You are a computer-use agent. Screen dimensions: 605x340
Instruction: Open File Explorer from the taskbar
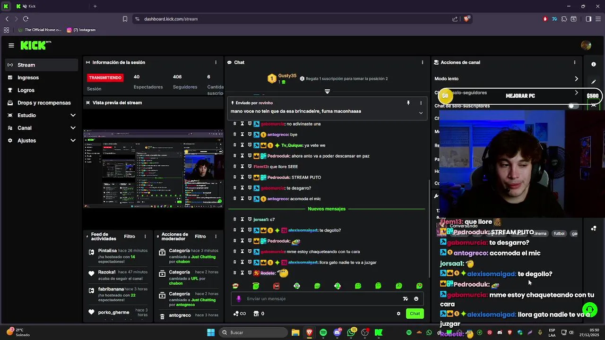tap(295, 332)
